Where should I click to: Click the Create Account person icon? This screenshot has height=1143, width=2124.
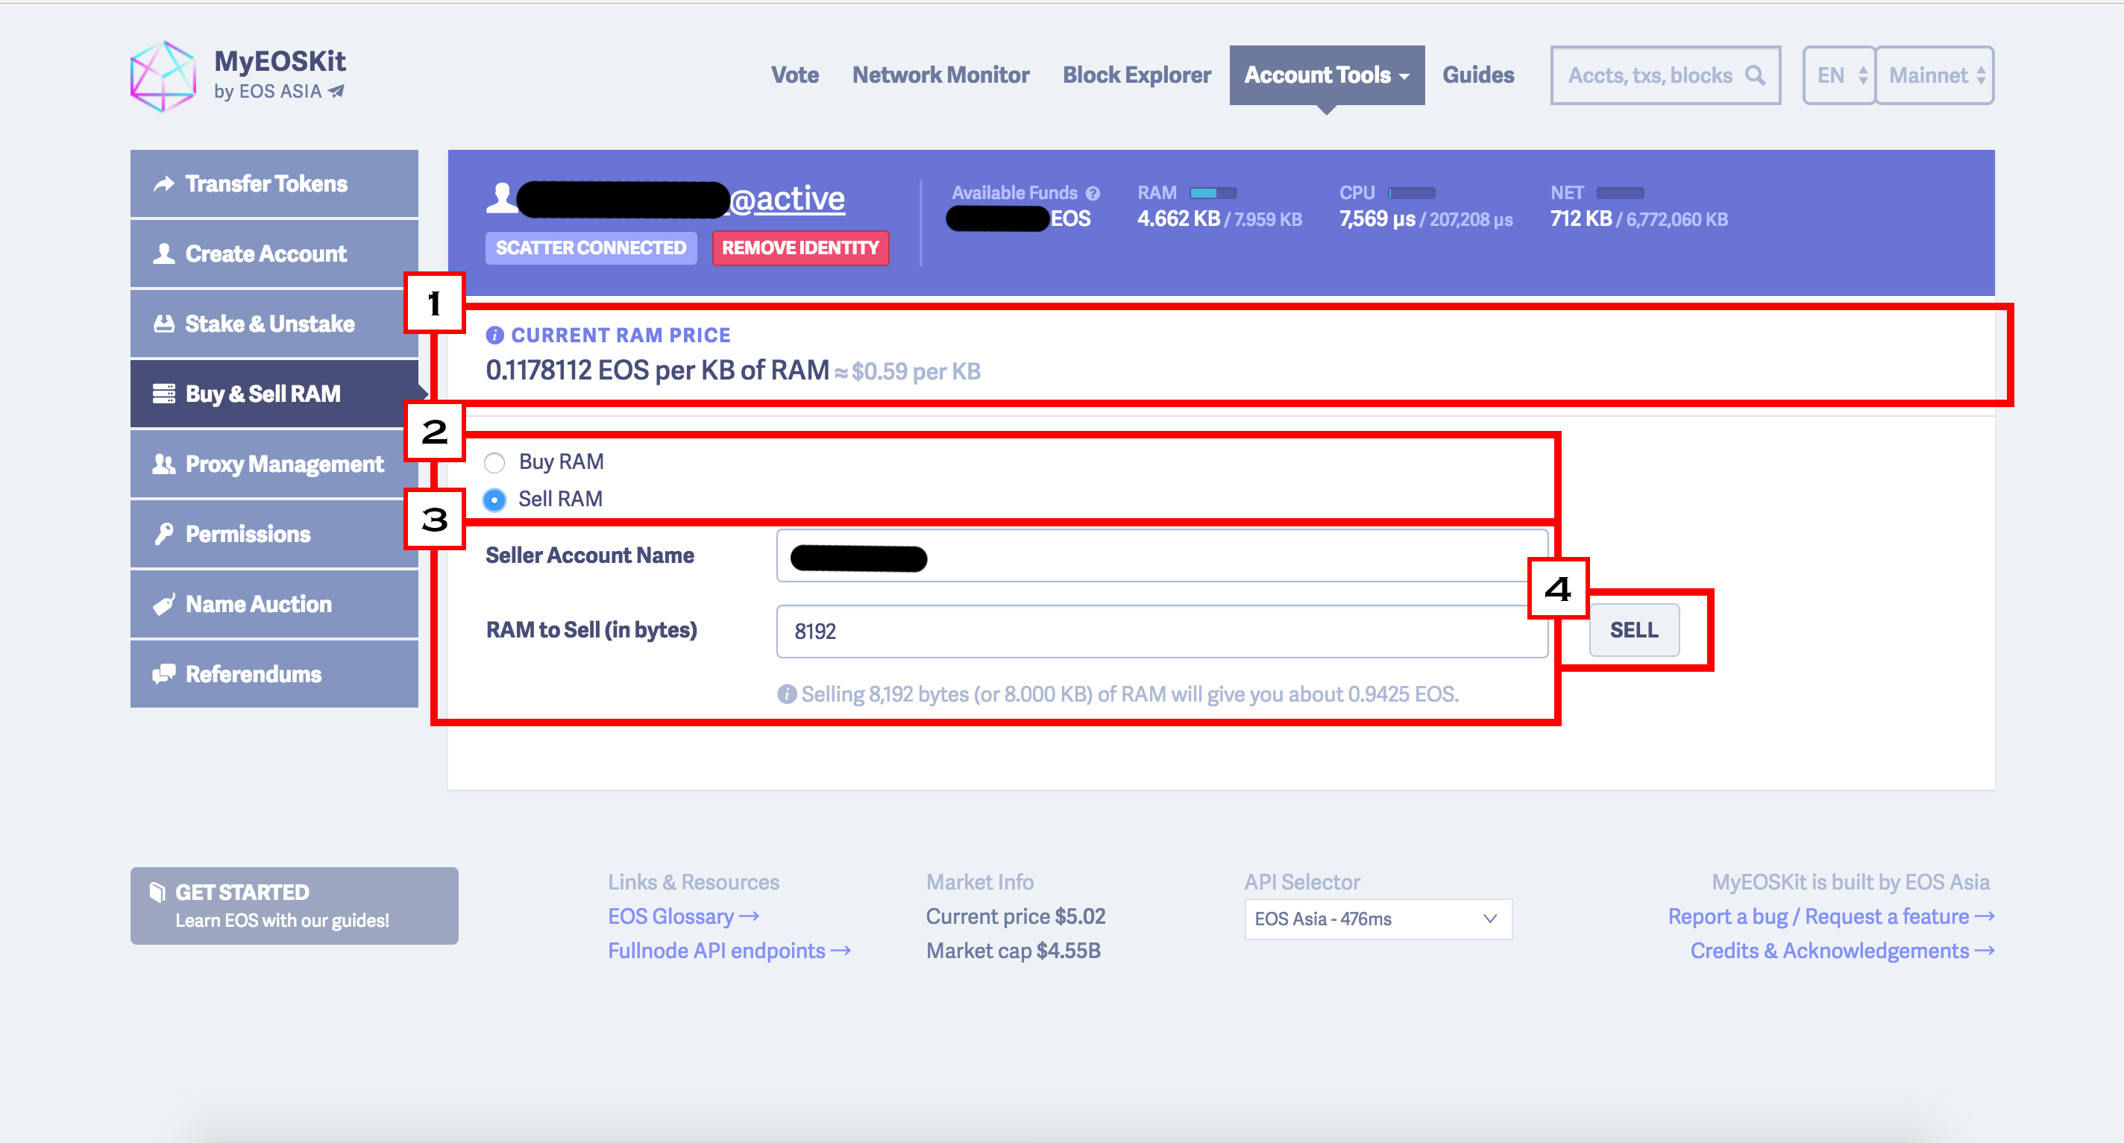[x=164, y=254]
